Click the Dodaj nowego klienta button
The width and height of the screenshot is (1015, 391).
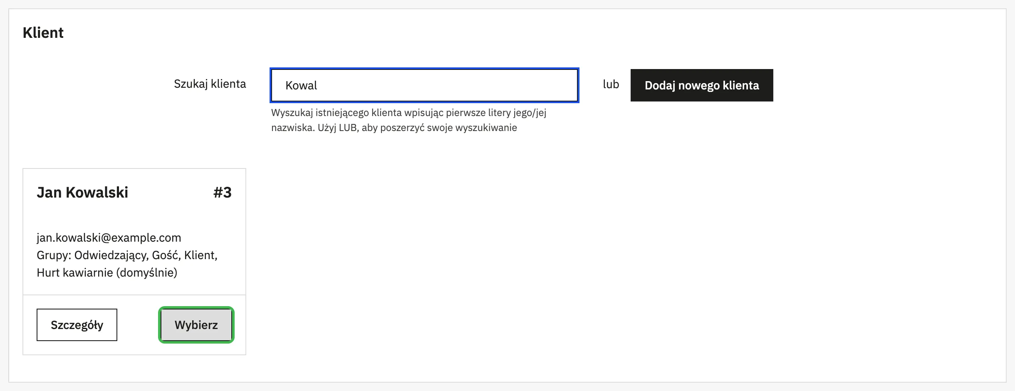coord(702,85)
